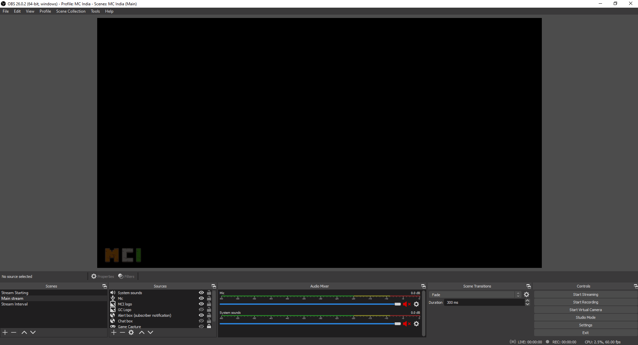Click Start Streaming button
The image size is (638, 345).
[585, 294]
